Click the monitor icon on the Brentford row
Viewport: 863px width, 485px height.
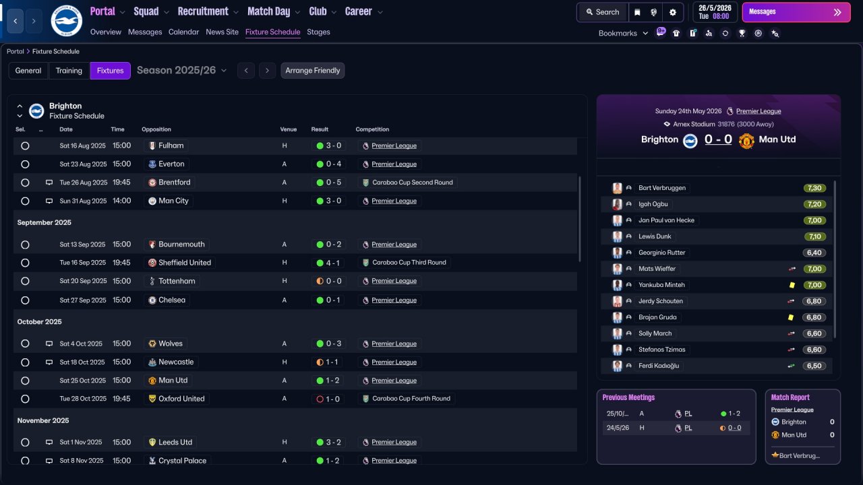pyautogui.click(x=49, y=183)
